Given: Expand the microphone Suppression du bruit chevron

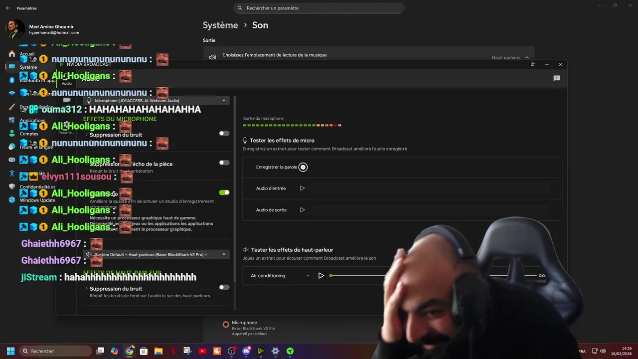Looking at the screenshot, I should tap(86, 135).
